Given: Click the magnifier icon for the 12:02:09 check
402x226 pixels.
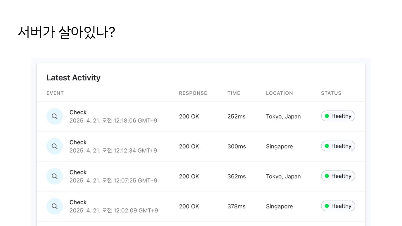Looking at the screenshot, I should tap(55, 206).
